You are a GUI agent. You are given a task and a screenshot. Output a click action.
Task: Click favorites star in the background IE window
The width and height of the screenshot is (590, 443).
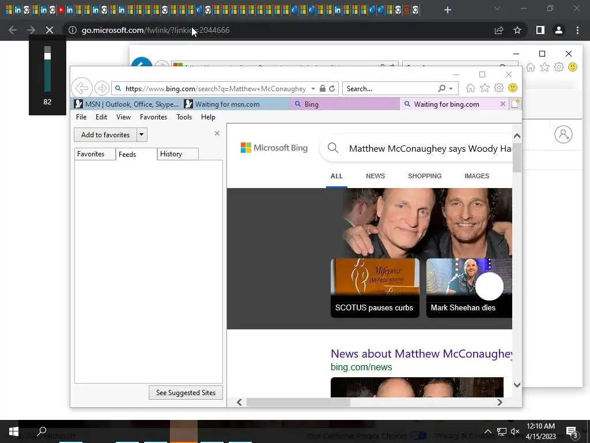click(x=544, y=67)
